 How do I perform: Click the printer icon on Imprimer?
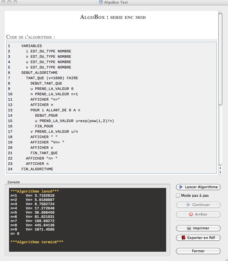[x=189, y=228]
